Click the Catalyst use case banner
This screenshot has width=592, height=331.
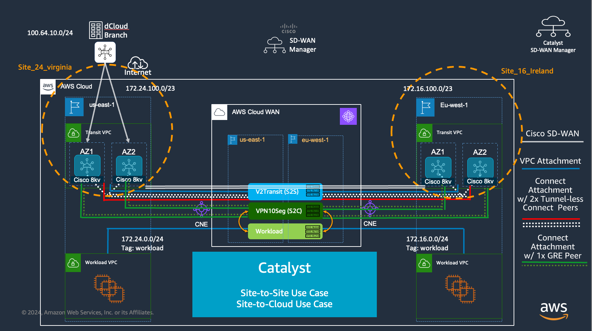(x=284, y=284)
